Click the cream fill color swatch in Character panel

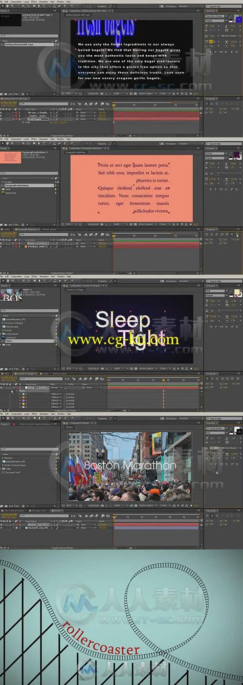(237, 292)
